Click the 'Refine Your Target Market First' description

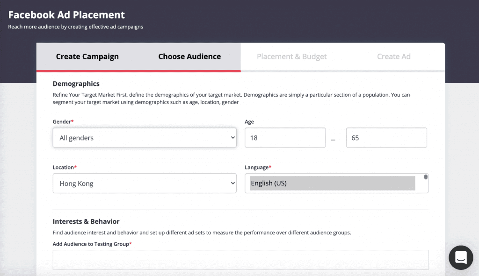click(x=231, y=99)
